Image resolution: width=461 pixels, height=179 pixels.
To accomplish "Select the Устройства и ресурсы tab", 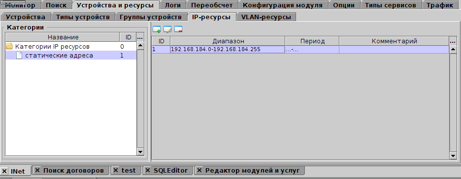I will (x=116, y=5).
